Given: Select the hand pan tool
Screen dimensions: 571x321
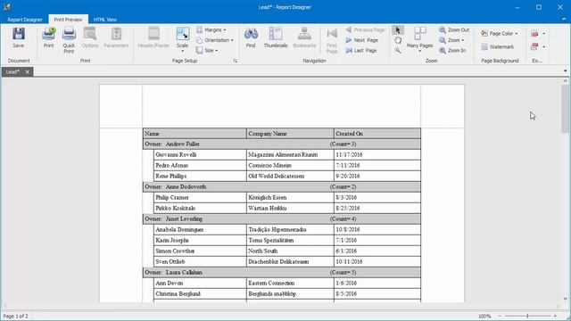Looking at the screenshot, I should point(398,40).
